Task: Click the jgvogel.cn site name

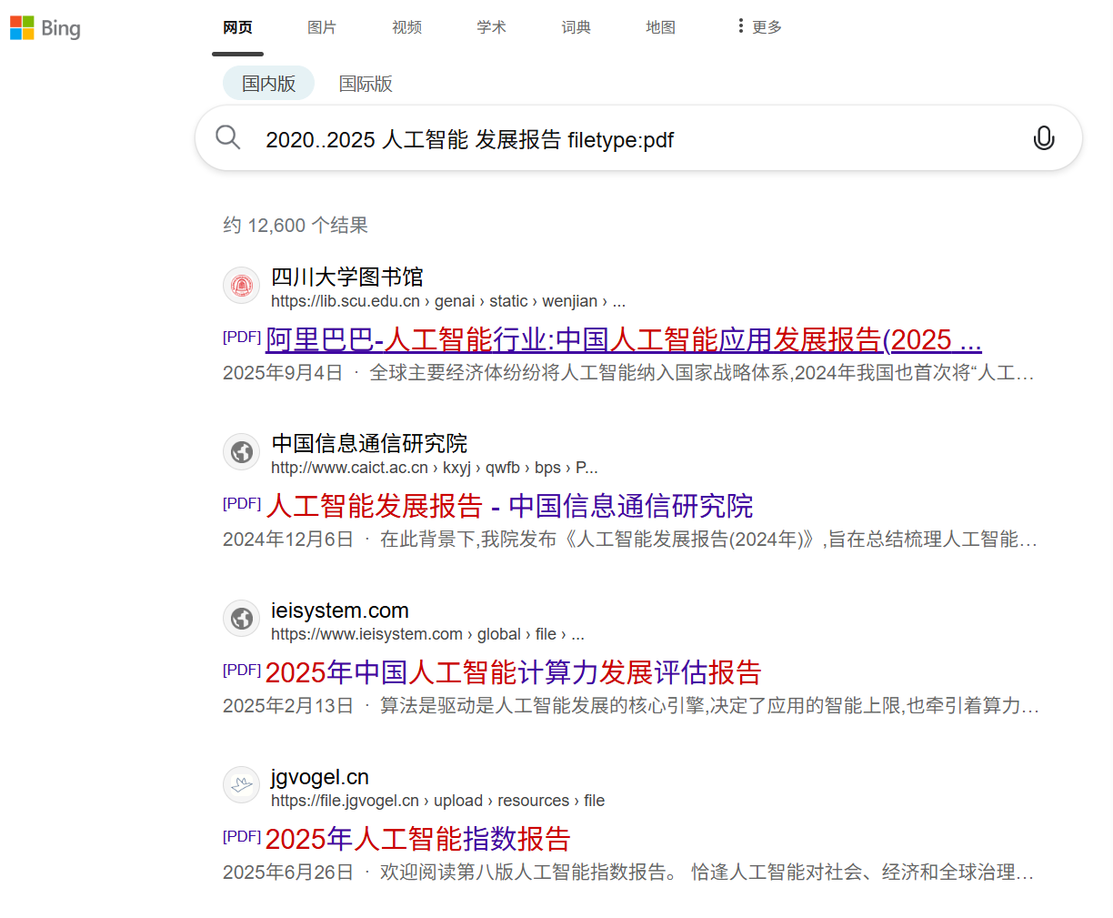Action: tap(320, 777)
